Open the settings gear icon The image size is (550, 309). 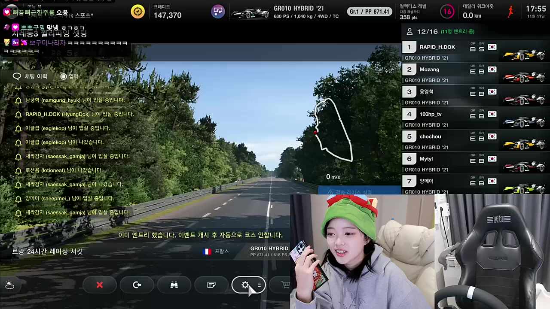(x=245, y=285)
